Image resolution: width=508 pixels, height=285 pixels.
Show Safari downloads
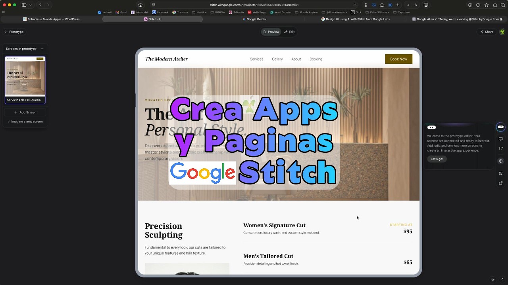[470, 5]
